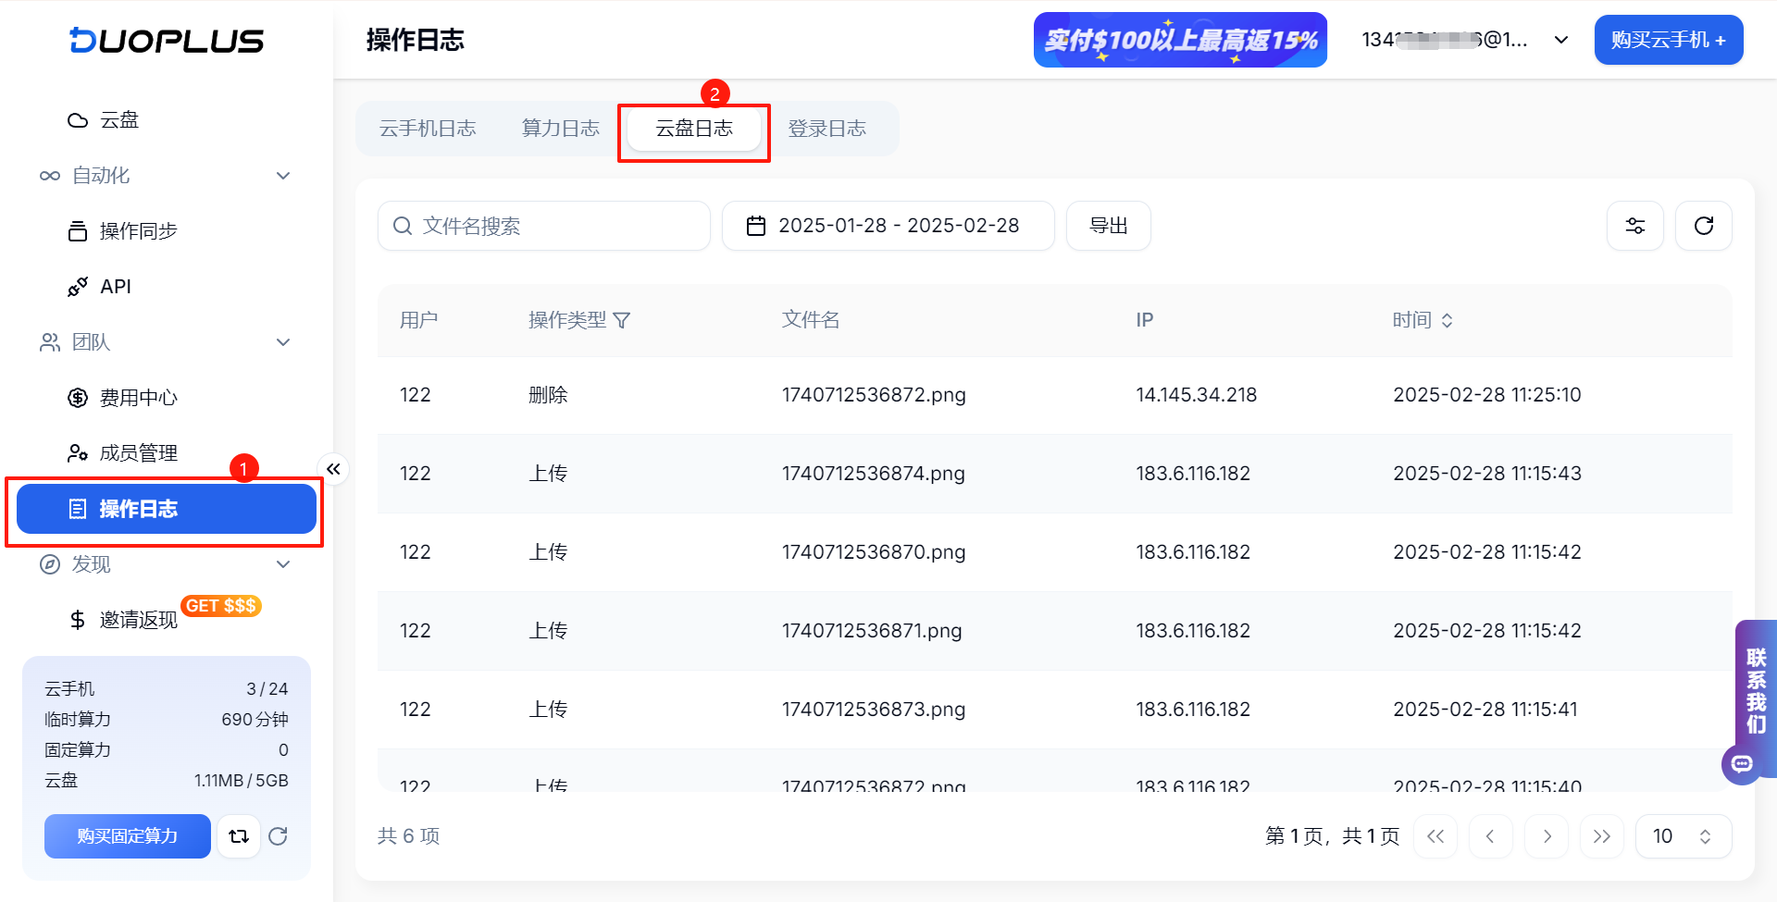
Task: Open the chat support bubble icon
Action: [1742, 764]
